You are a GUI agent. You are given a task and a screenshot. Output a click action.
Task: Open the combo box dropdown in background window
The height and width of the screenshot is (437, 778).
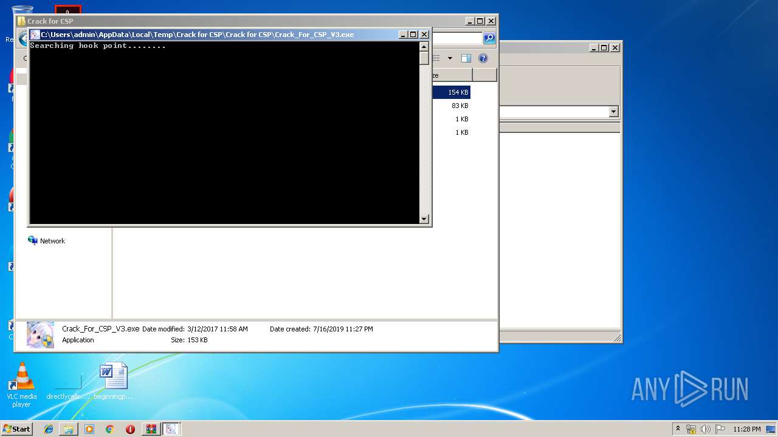613,112
